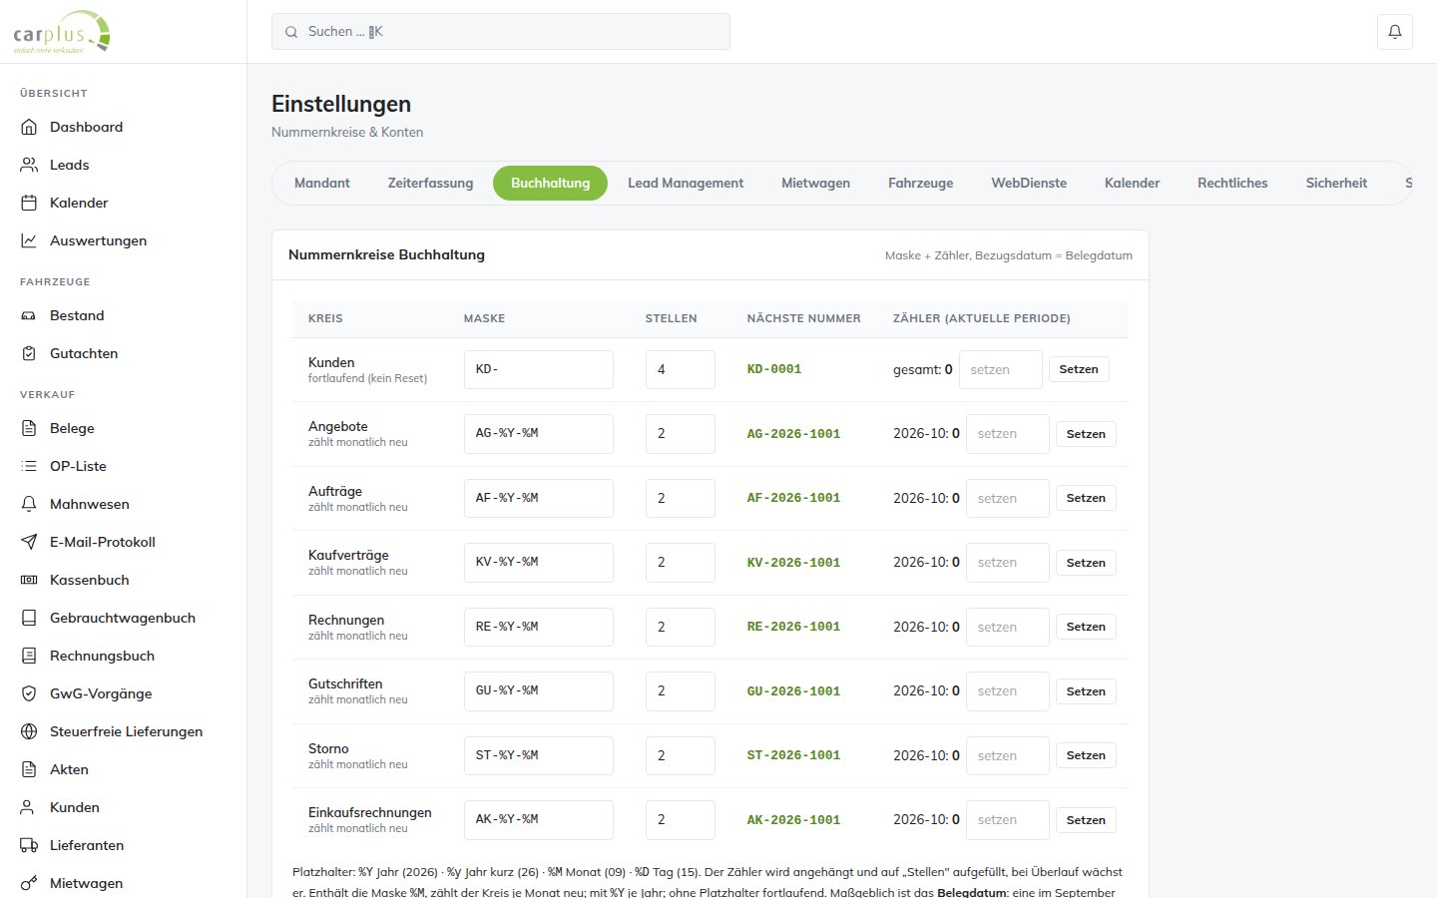Select the Lead Management tab

tap(686, 183)
